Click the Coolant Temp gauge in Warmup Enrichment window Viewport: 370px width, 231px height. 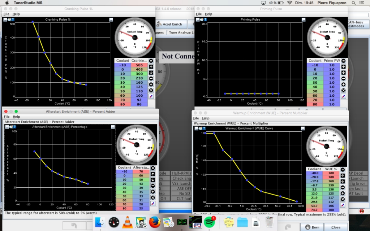(x=326, y=146)
